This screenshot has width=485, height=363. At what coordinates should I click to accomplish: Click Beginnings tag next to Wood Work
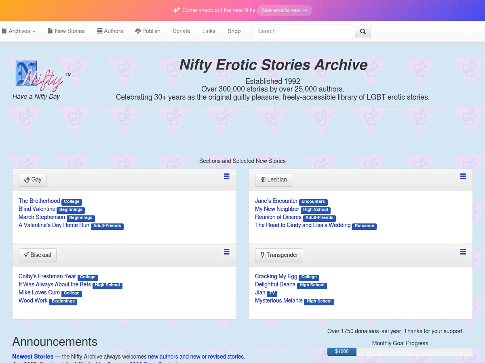pos(63,301)
